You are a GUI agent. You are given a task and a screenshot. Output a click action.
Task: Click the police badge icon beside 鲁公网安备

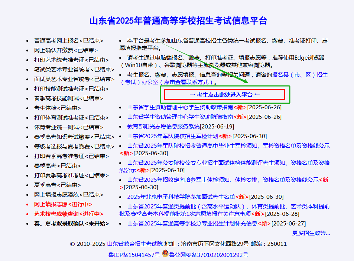click(165, 253)
